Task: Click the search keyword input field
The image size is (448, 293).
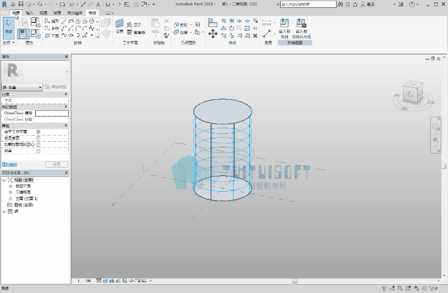Action: pyautogui.click(x=308, y=4)
